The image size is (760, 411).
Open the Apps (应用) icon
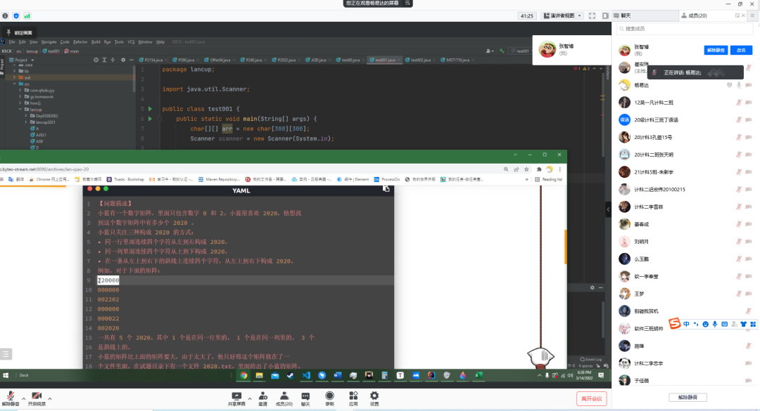[353, 398]
